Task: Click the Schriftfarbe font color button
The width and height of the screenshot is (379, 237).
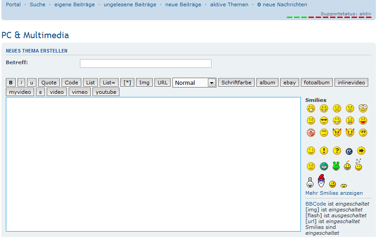Action: (236, 83)
